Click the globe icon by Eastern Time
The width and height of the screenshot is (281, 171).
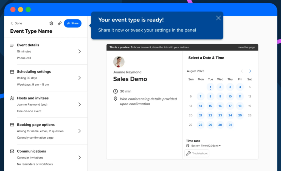coord(188,145)
